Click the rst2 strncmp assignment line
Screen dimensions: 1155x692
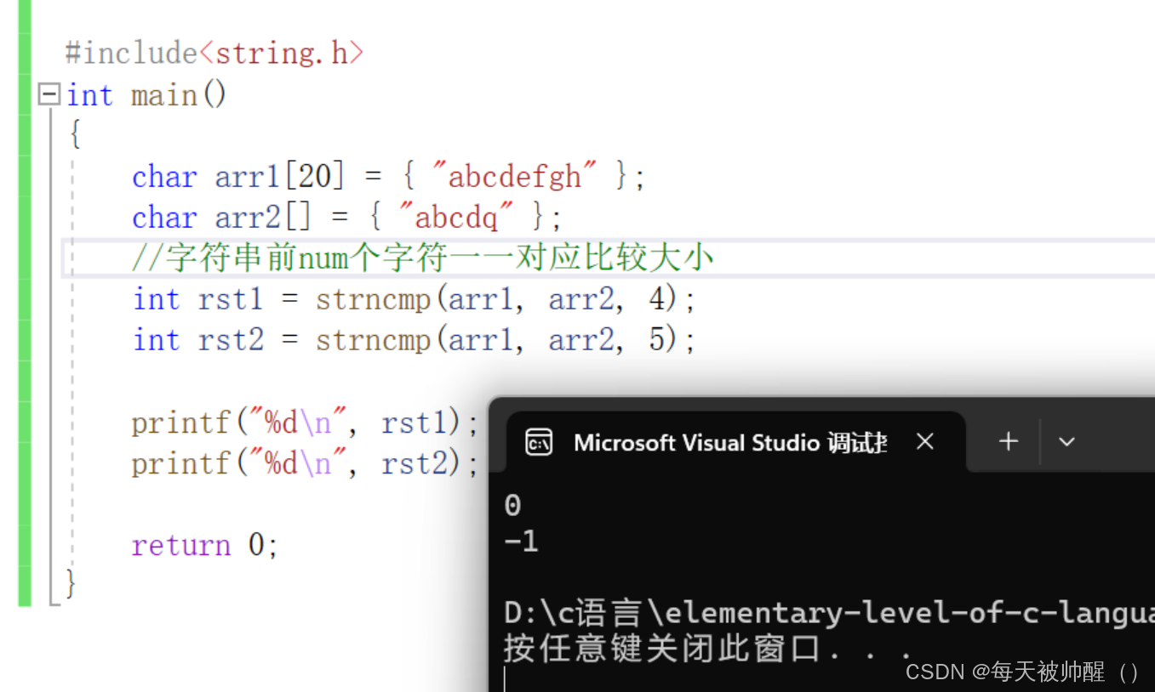coord(415,340)
